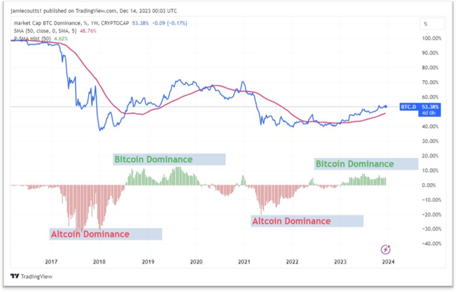Click the -40.00% label on the price axis
Image resolution: width=456 pixels, height=292 pixels.
tap(432, 244)
